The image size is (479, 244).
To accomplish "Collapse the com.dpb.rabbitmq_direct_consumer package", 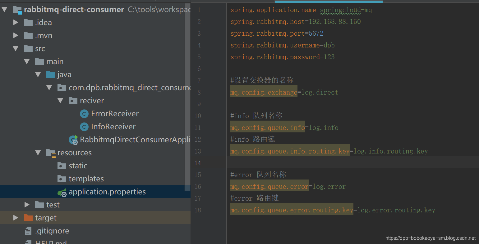I will (49, 88).
